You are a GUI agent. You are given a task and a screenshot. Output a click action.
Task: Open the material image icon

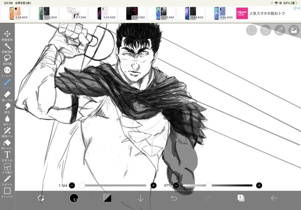point(294,30)
